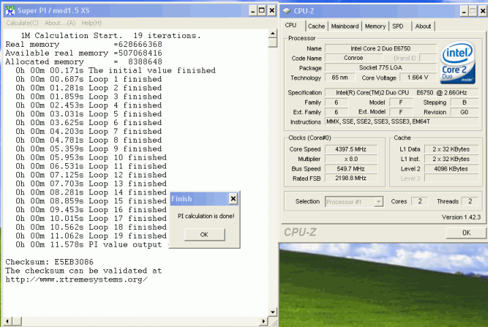Screen dimensions: 488x327
Task: Expand the Processor #1 selection dropdown
Action: 379,202
